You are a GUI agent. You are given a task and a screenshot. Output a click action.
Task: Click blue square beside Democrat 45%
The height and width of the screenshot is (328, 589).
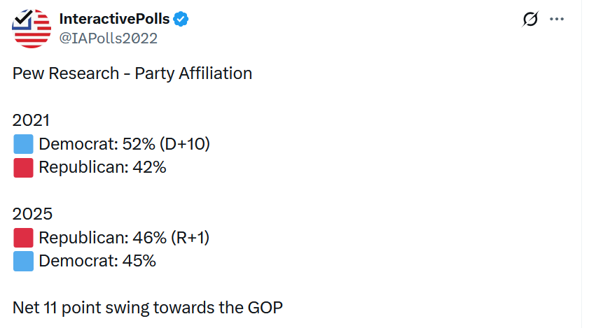(23, 261)
